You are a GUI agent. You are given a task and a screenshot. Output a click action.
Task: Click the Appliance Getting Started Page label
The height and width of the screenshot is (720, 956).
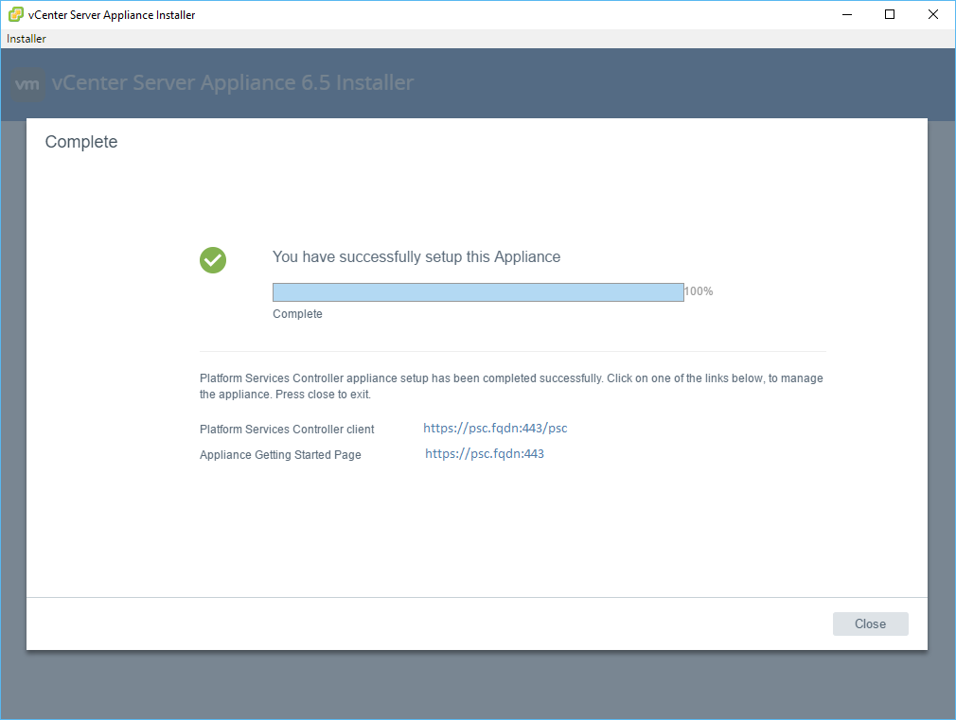(280, 455)
